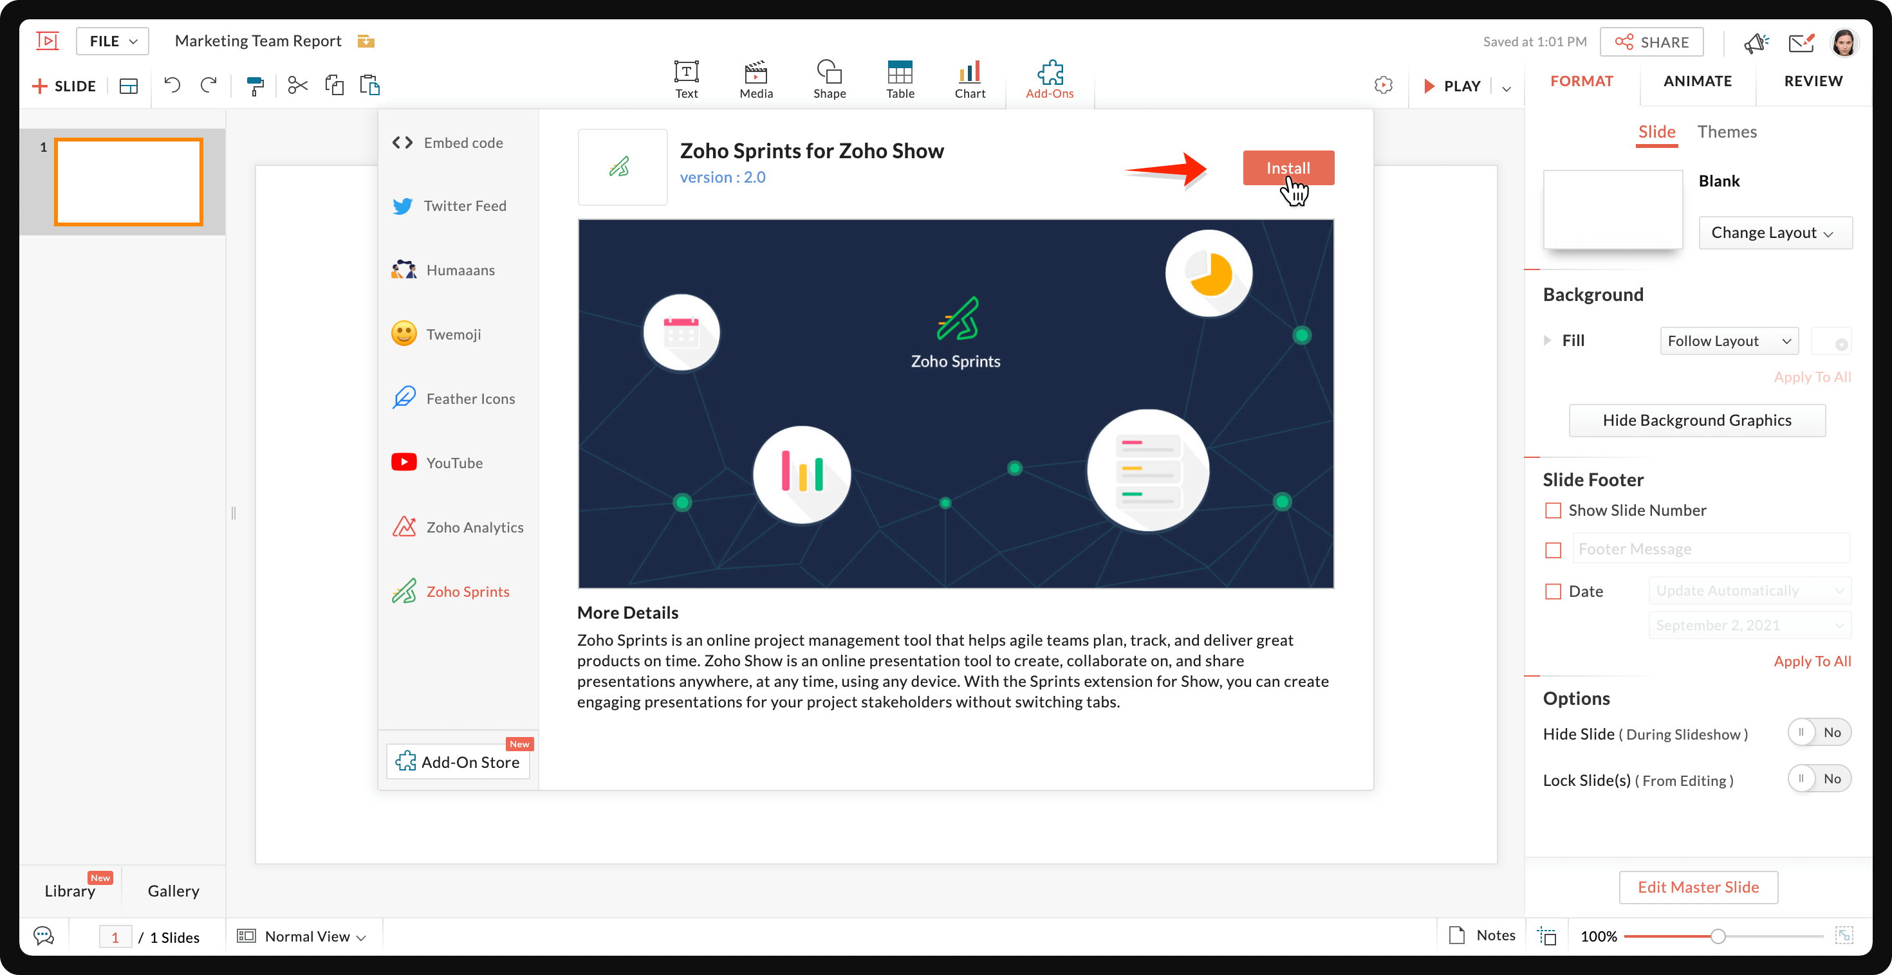The height and width of the screenshot is (975, 1892).
Task: Toggle Hide Slide during slideshow
Action: [x=1819, y=733]
